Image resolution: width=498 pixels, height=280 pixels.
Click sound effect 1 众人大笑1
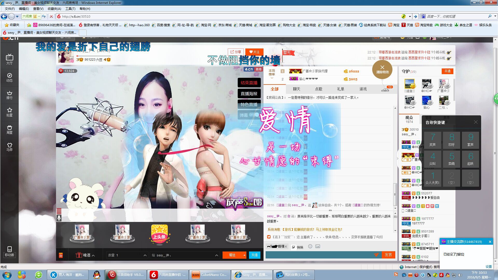(432, 178)
